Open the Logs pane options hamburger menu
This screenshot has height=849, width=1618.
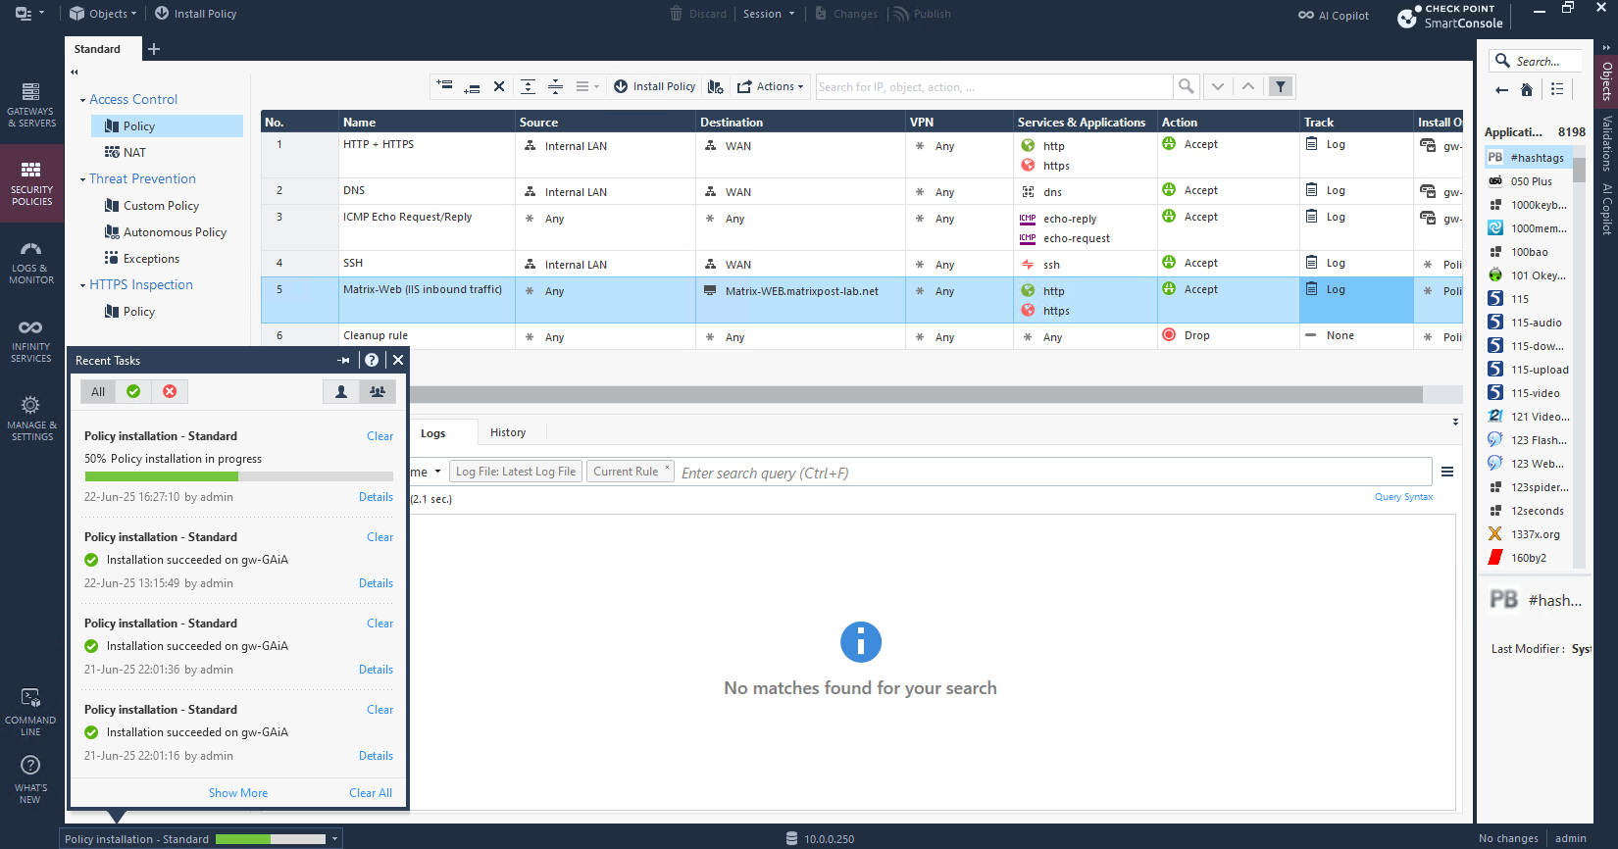point(1447,472)
